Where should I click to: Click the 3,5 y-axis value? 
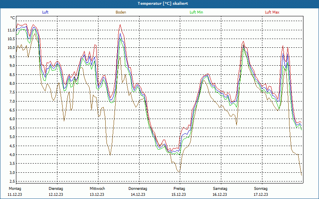pyautogui.click(x=12, y=164)
